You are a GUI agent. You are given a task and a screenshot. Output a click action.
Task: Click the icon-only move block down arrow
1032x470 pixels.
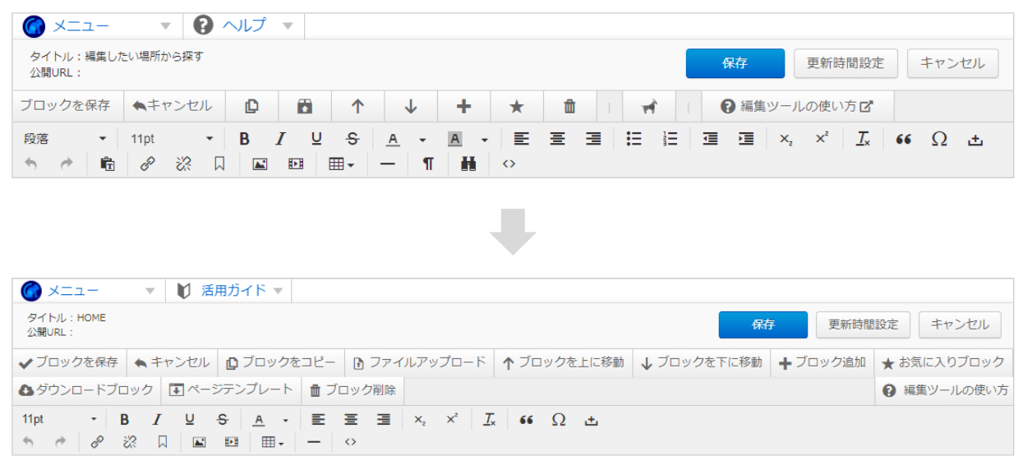point(411,106)
